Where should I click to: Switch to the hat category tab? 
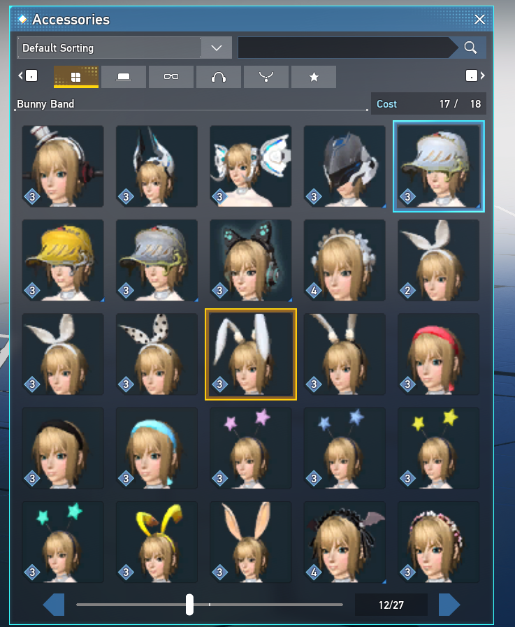pyautogui.click(x=124, y=77)
